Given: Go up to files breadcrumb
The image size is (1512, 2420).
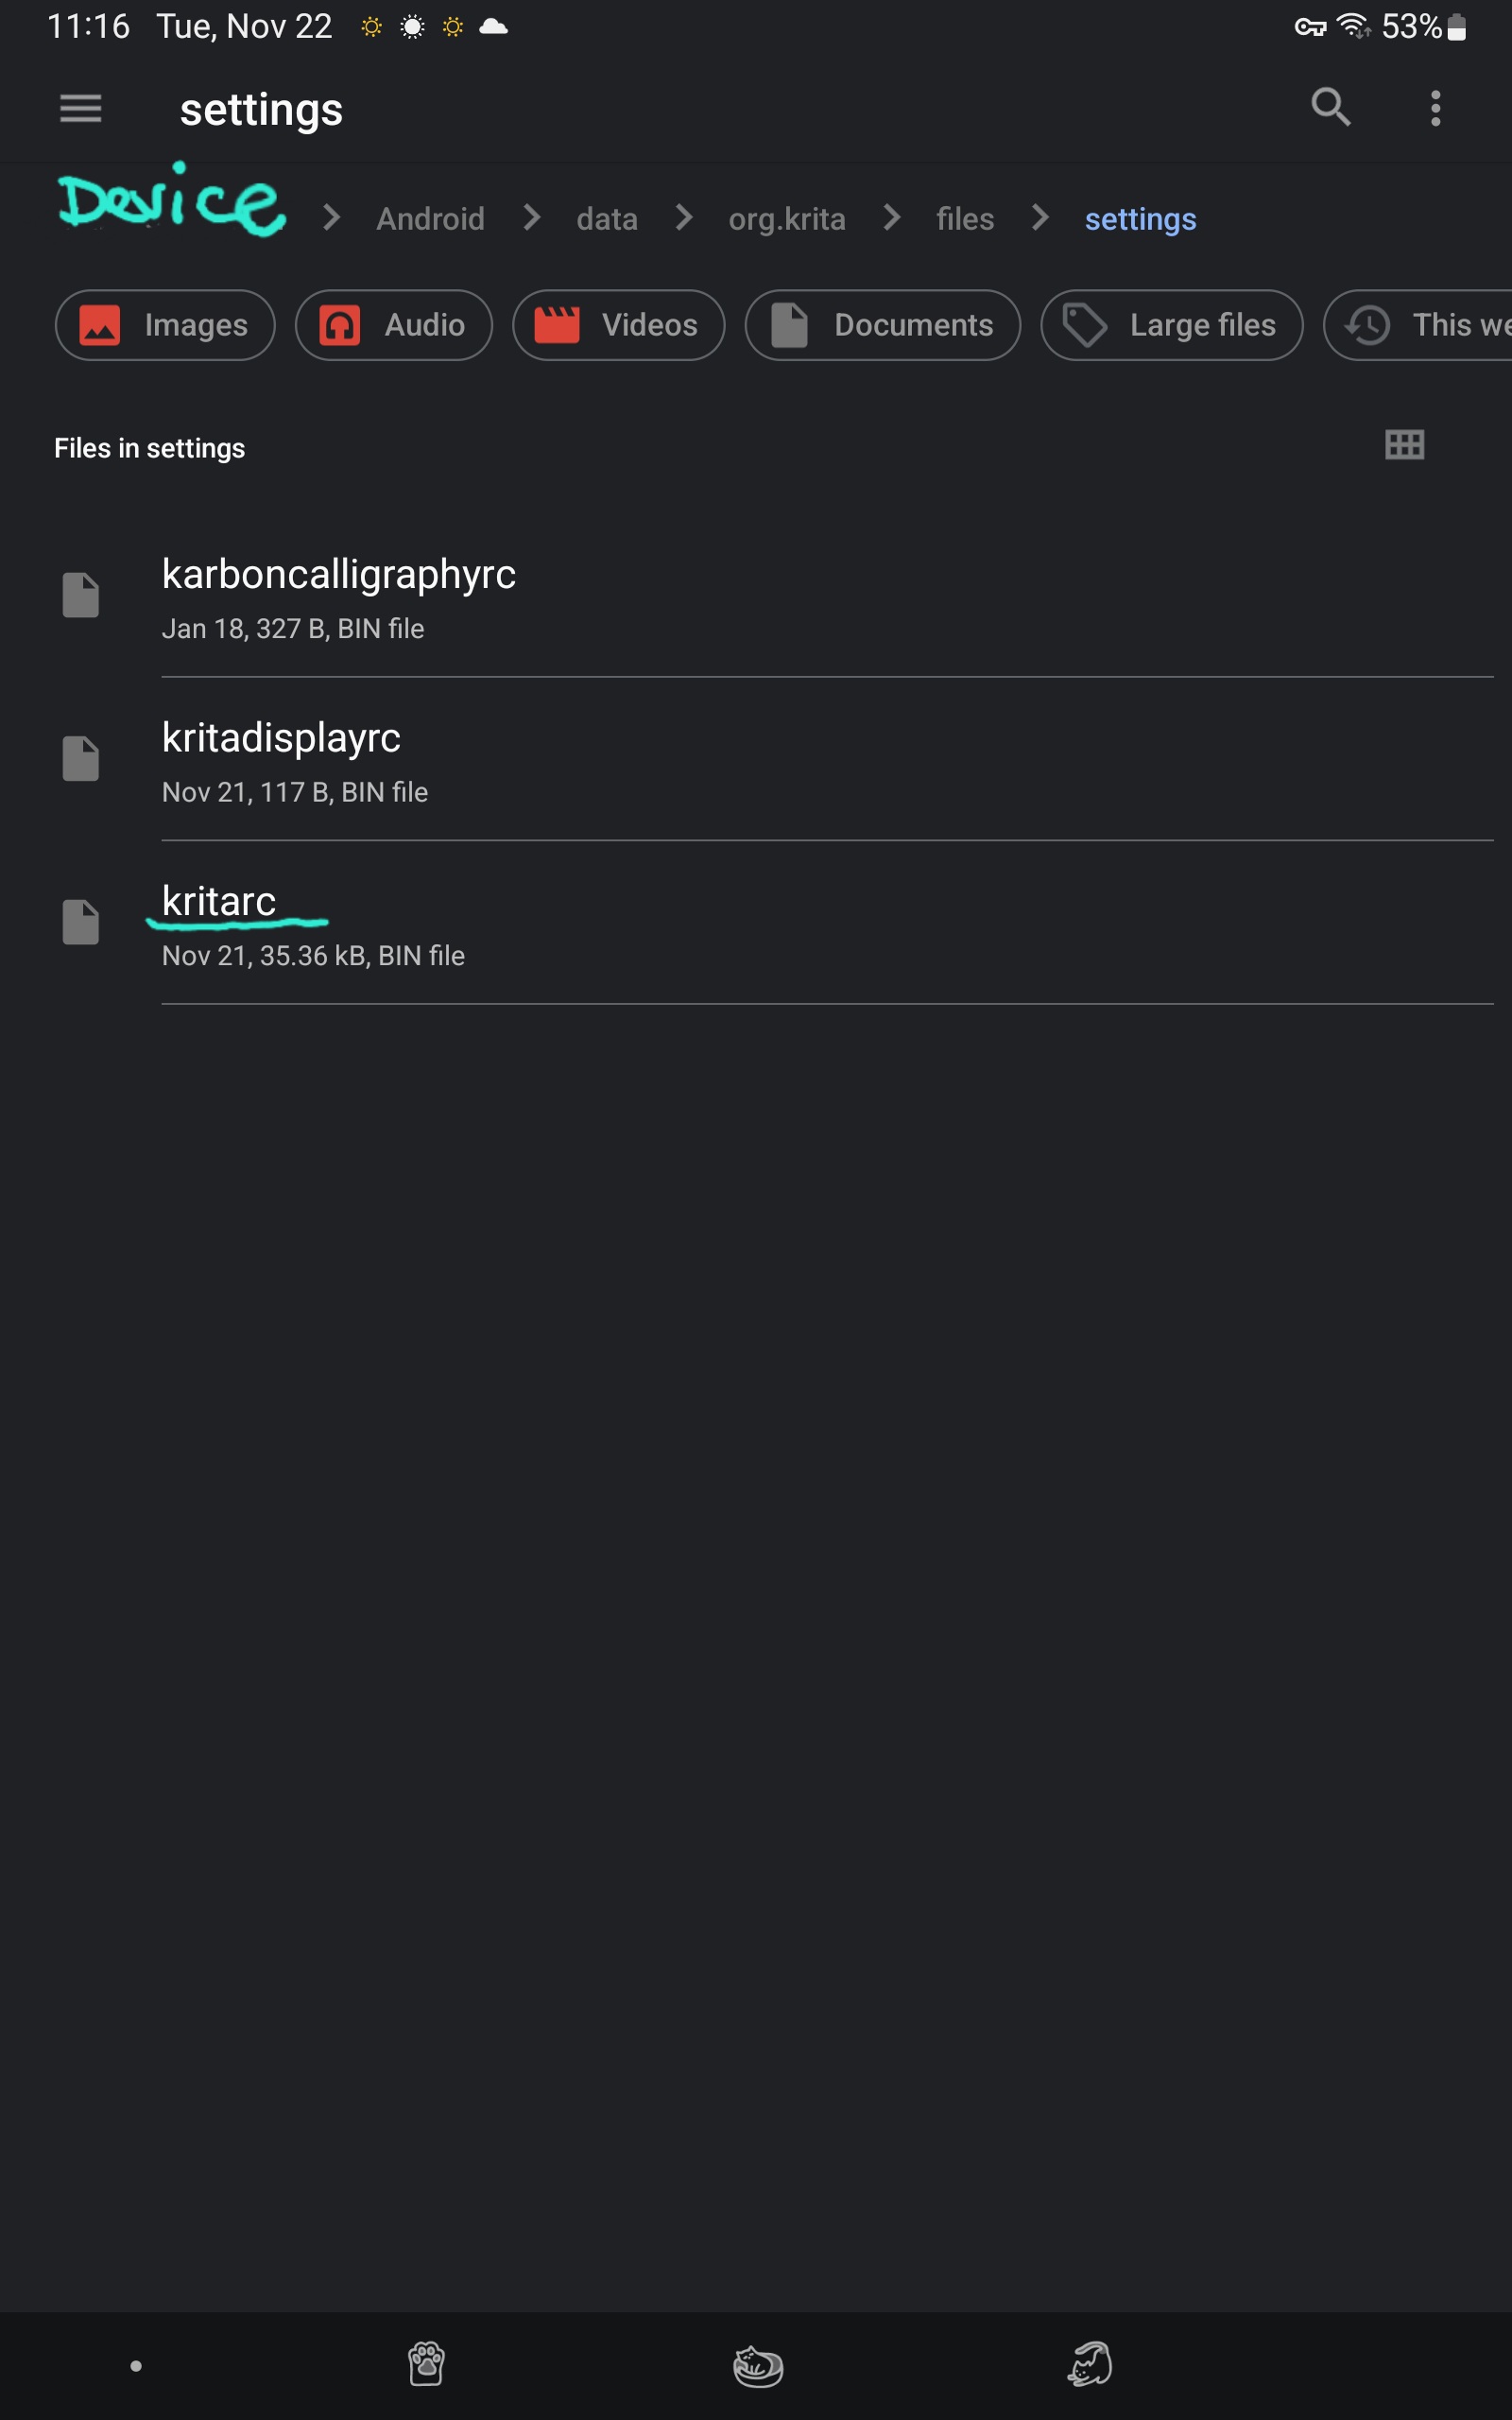Looking at the screenshot, I should click(x=965, y=219).
